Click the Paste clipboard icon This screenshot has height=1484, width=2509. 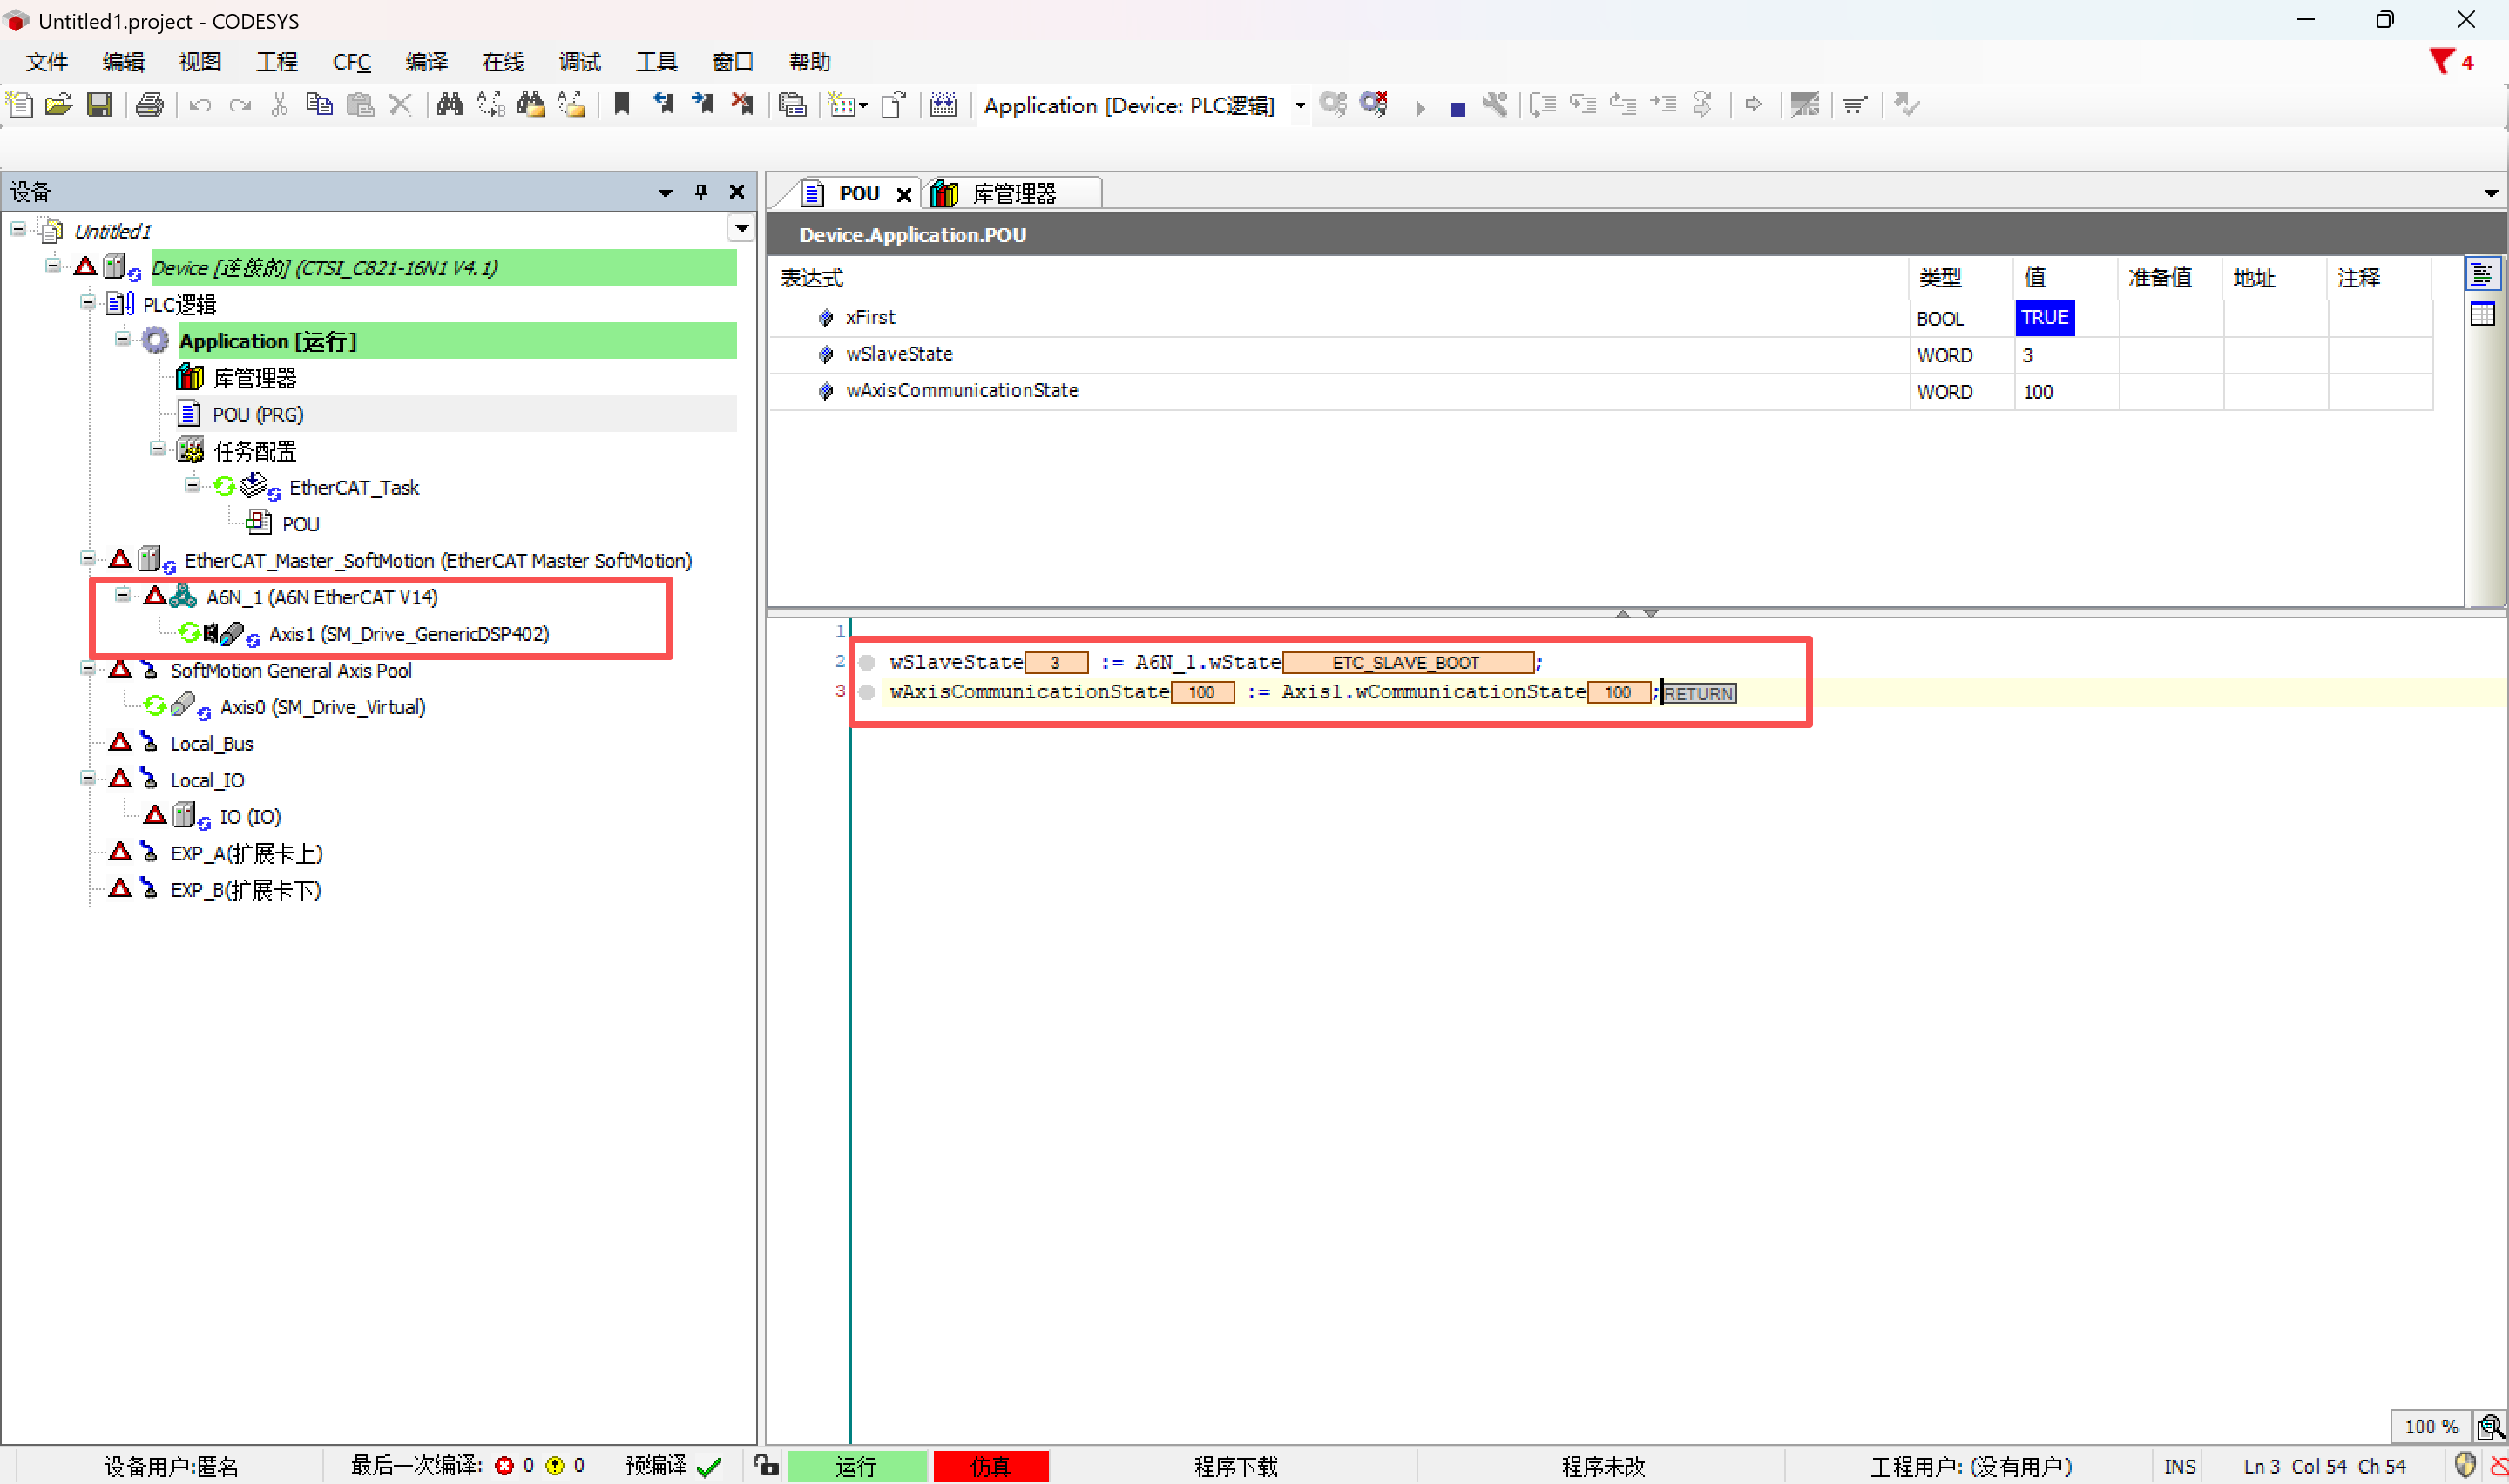coord(360,105)
